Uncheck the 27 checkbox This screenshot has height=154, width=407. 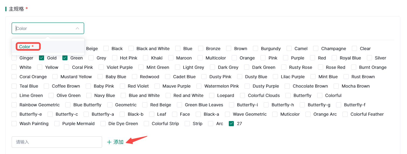click(x=231, y=123)
